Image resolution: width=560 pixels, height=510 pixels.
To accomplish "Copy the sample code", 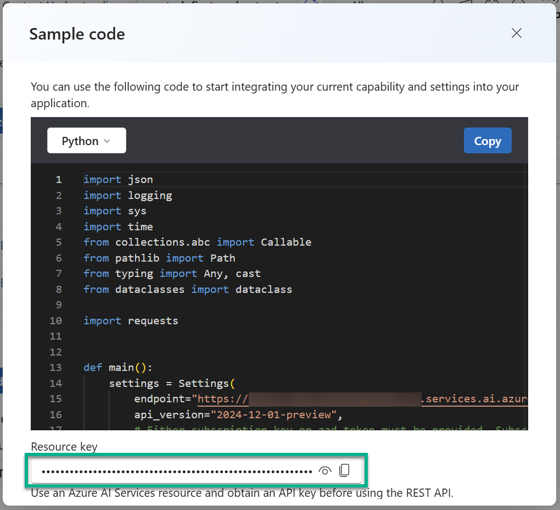I will pos(488,141).
